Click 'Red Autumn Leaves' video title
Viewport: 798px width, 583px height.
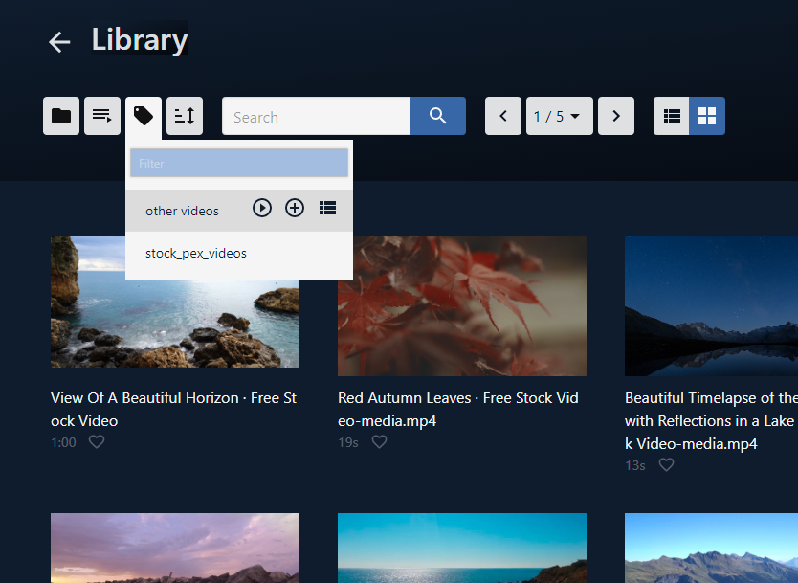(x=458, y=410)
